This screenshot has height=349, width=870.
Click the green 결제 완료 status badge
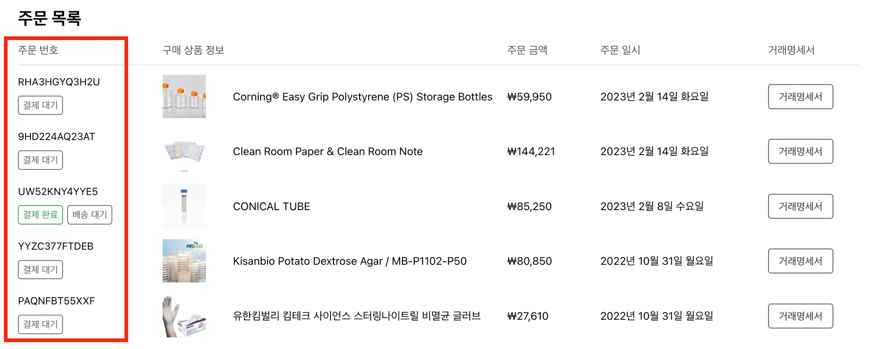pyautogui.click(x=40, y=215)
